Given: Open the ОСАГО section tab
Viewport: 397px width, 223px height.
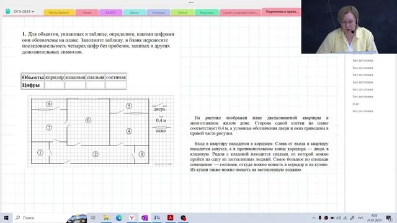Looking at the screenshot, I should point(110,12).
